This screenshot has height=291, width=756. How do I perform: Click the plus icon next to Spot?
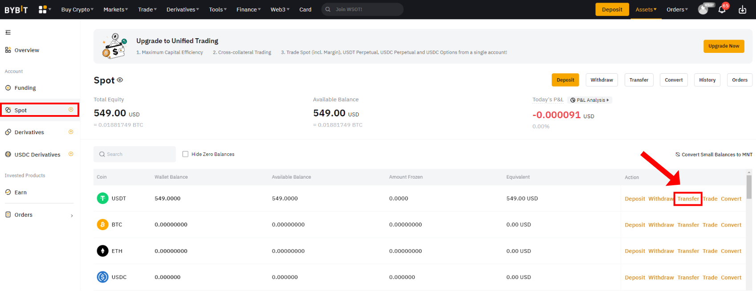[71, 110]
